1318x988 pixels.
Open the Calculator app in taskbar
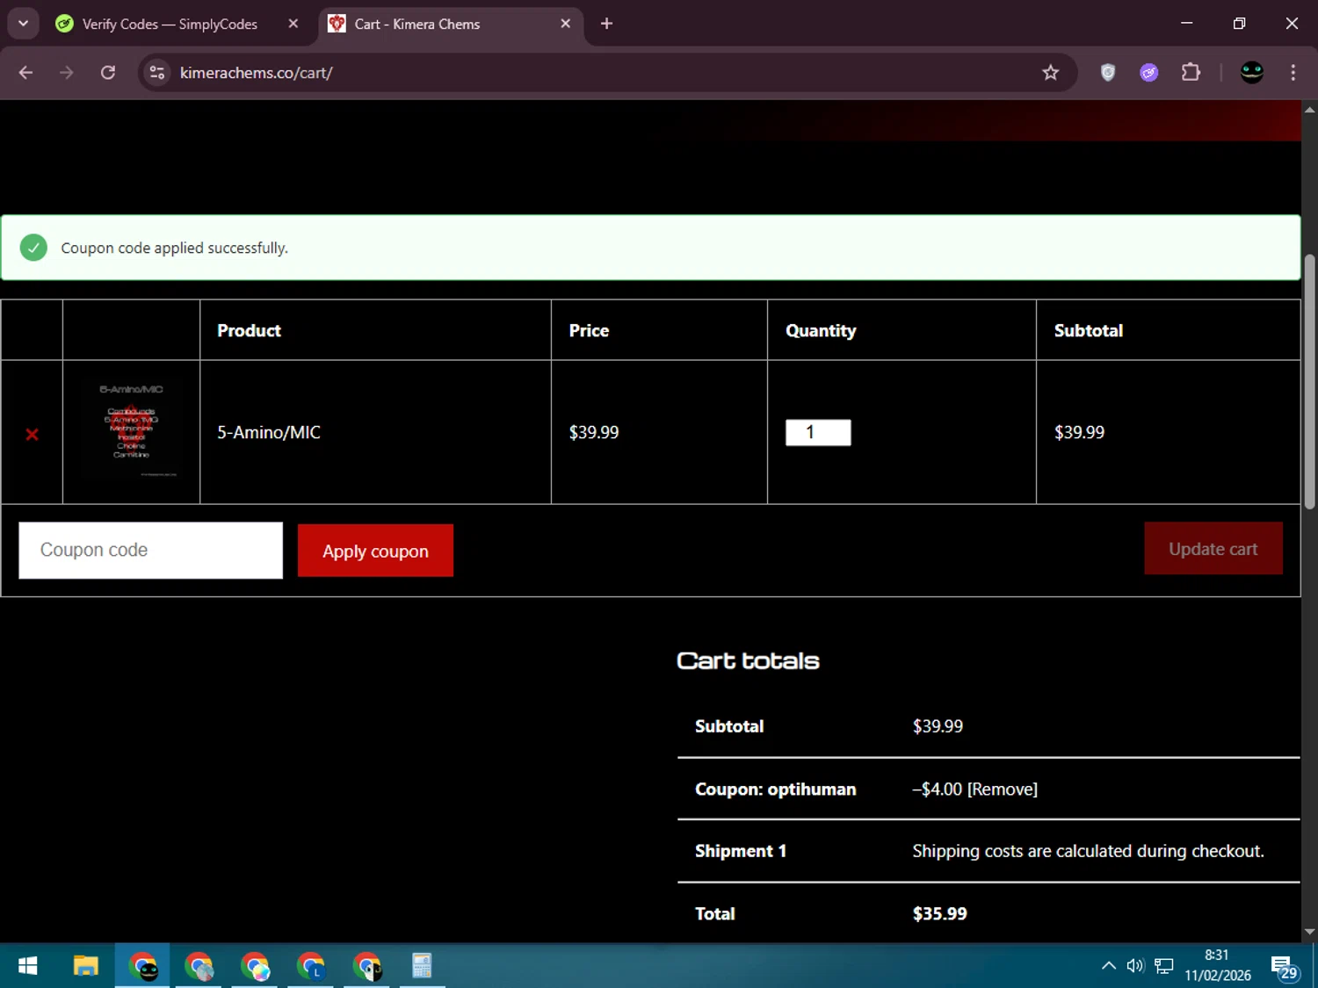[x=422, y=967]
